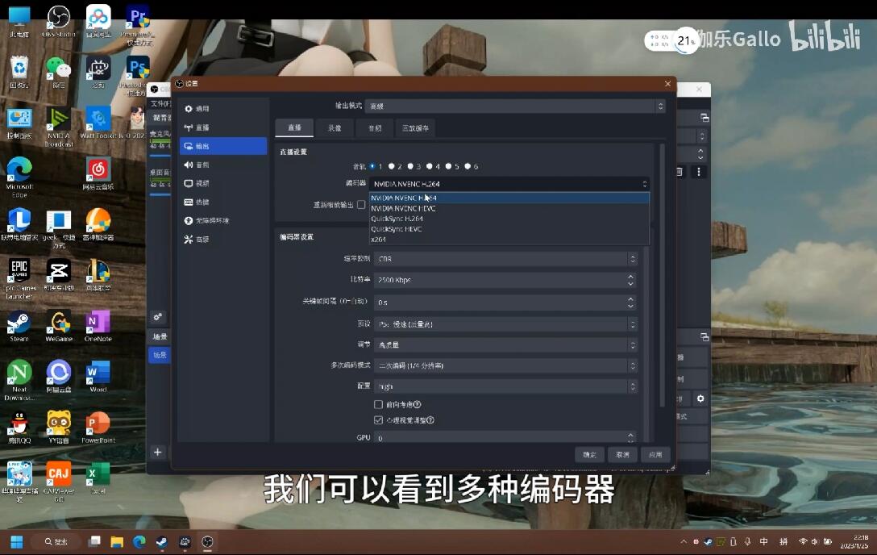Open the Rate Control dropdown showing CBR
The height and width of the screenshot is (555, 877).
(x=505, y=258)
